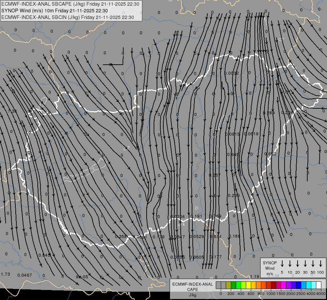Click the 0.289 map value
Image resolution: width=327 pixels, height=300 pixels.
[x=269, y=113]
